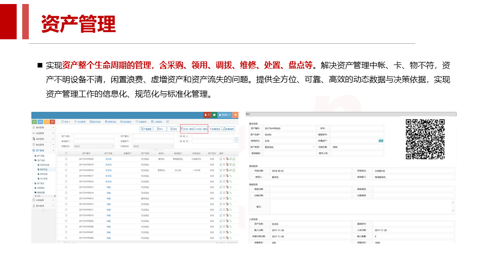
Task: Open the 首页 dropdown in the navigation bar
Action: coord(66,122)
